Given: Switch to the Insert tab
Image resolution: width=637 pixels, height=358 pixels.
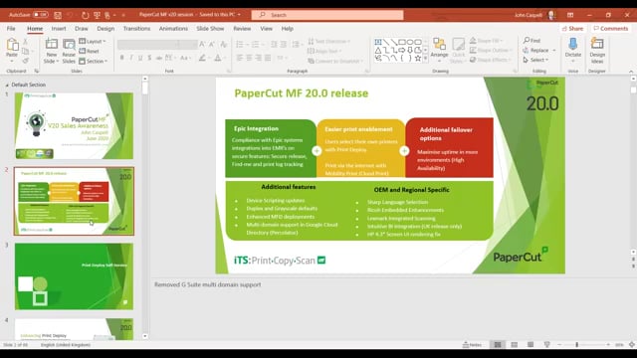Looking at the screenshot, I should coord(59,29).
